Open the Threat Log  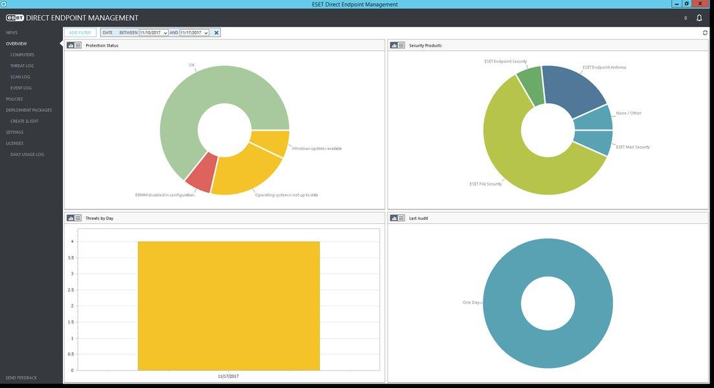click(22, 66)
